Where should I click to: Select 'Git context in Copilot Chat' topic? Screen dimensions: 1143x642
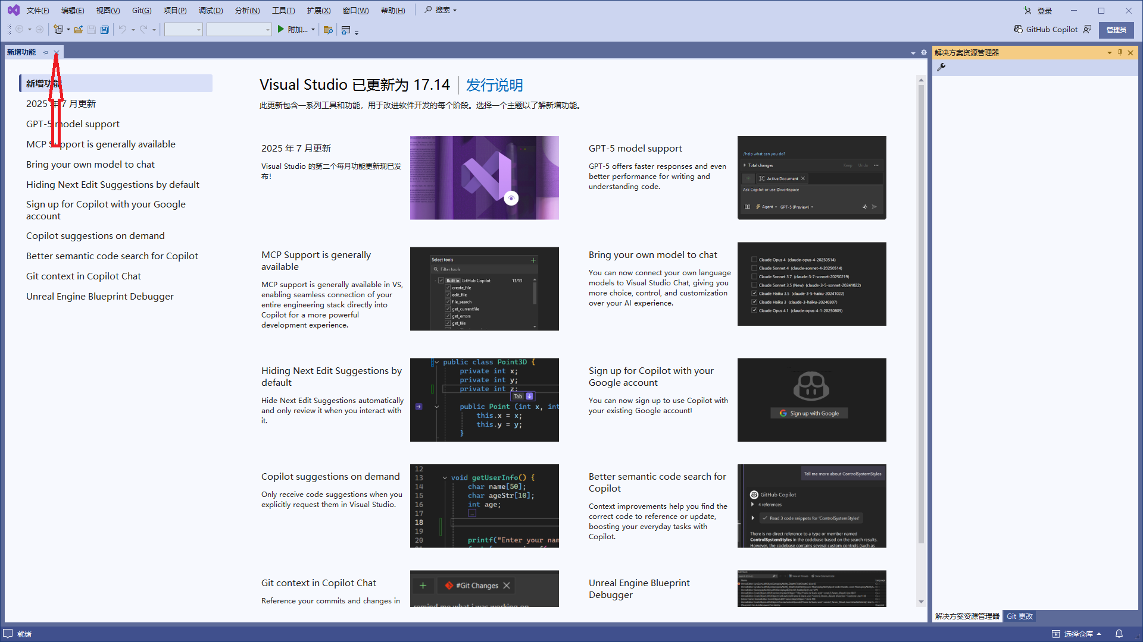tap(83, 276)
